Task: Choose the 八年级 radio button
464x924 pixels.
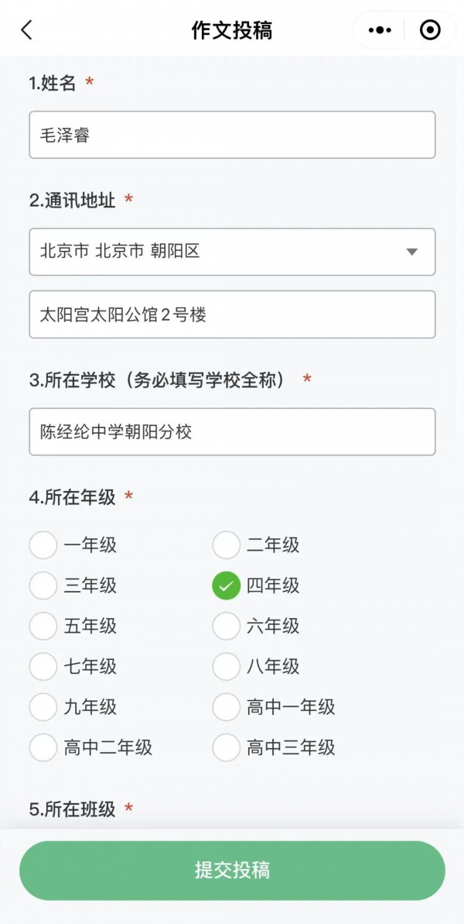Action: (x=226, y=666)
